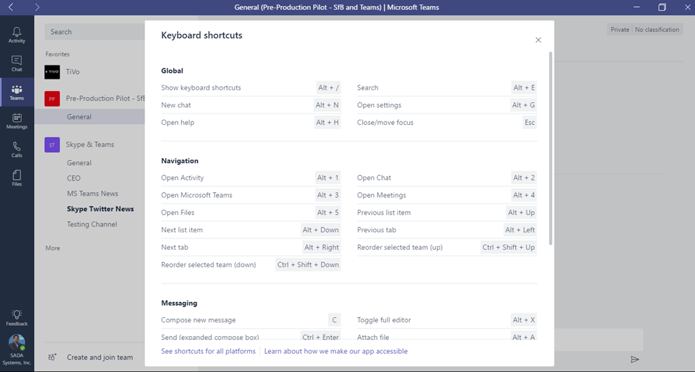Open the Calls phone icon
This screenshot has height=372, width=695.
(17, 147)
